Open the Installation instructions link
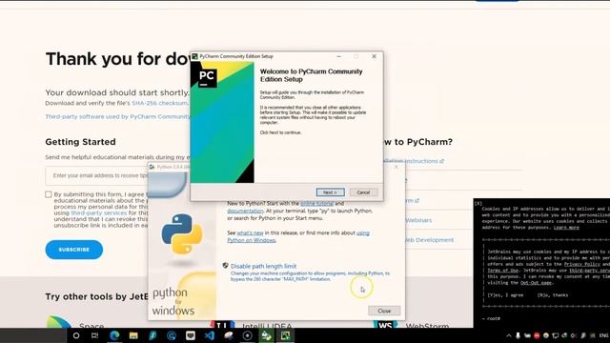Viewport: 610px width, 343px height. coord(413,161)
